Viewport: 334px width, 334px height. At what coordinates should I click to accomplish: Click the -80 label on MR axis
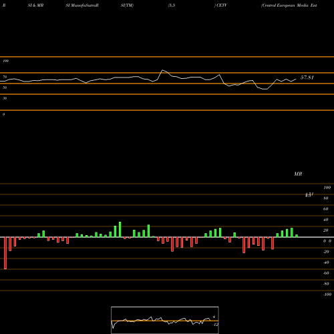point(326,284)
